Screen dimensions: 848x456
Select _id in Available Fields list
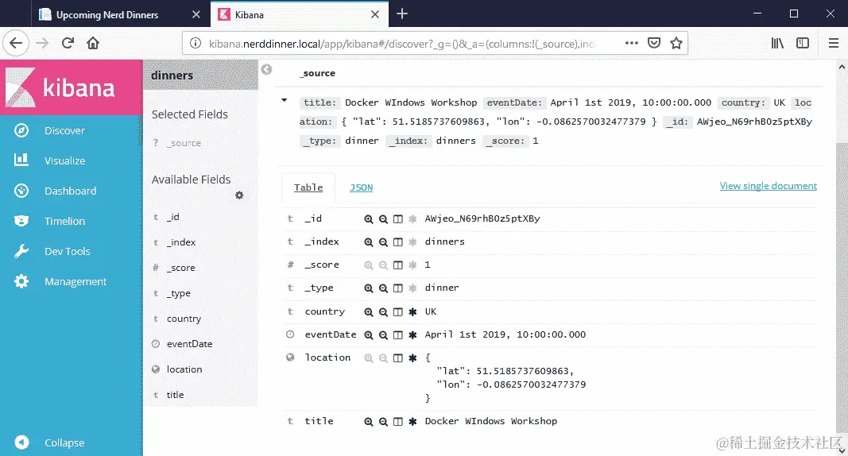pyautogui.click(x=173, y=217)
